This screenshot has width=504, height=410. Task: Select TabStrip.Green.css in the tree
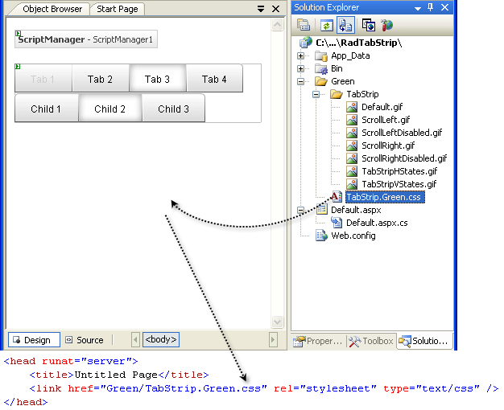[x=383, y=197]
